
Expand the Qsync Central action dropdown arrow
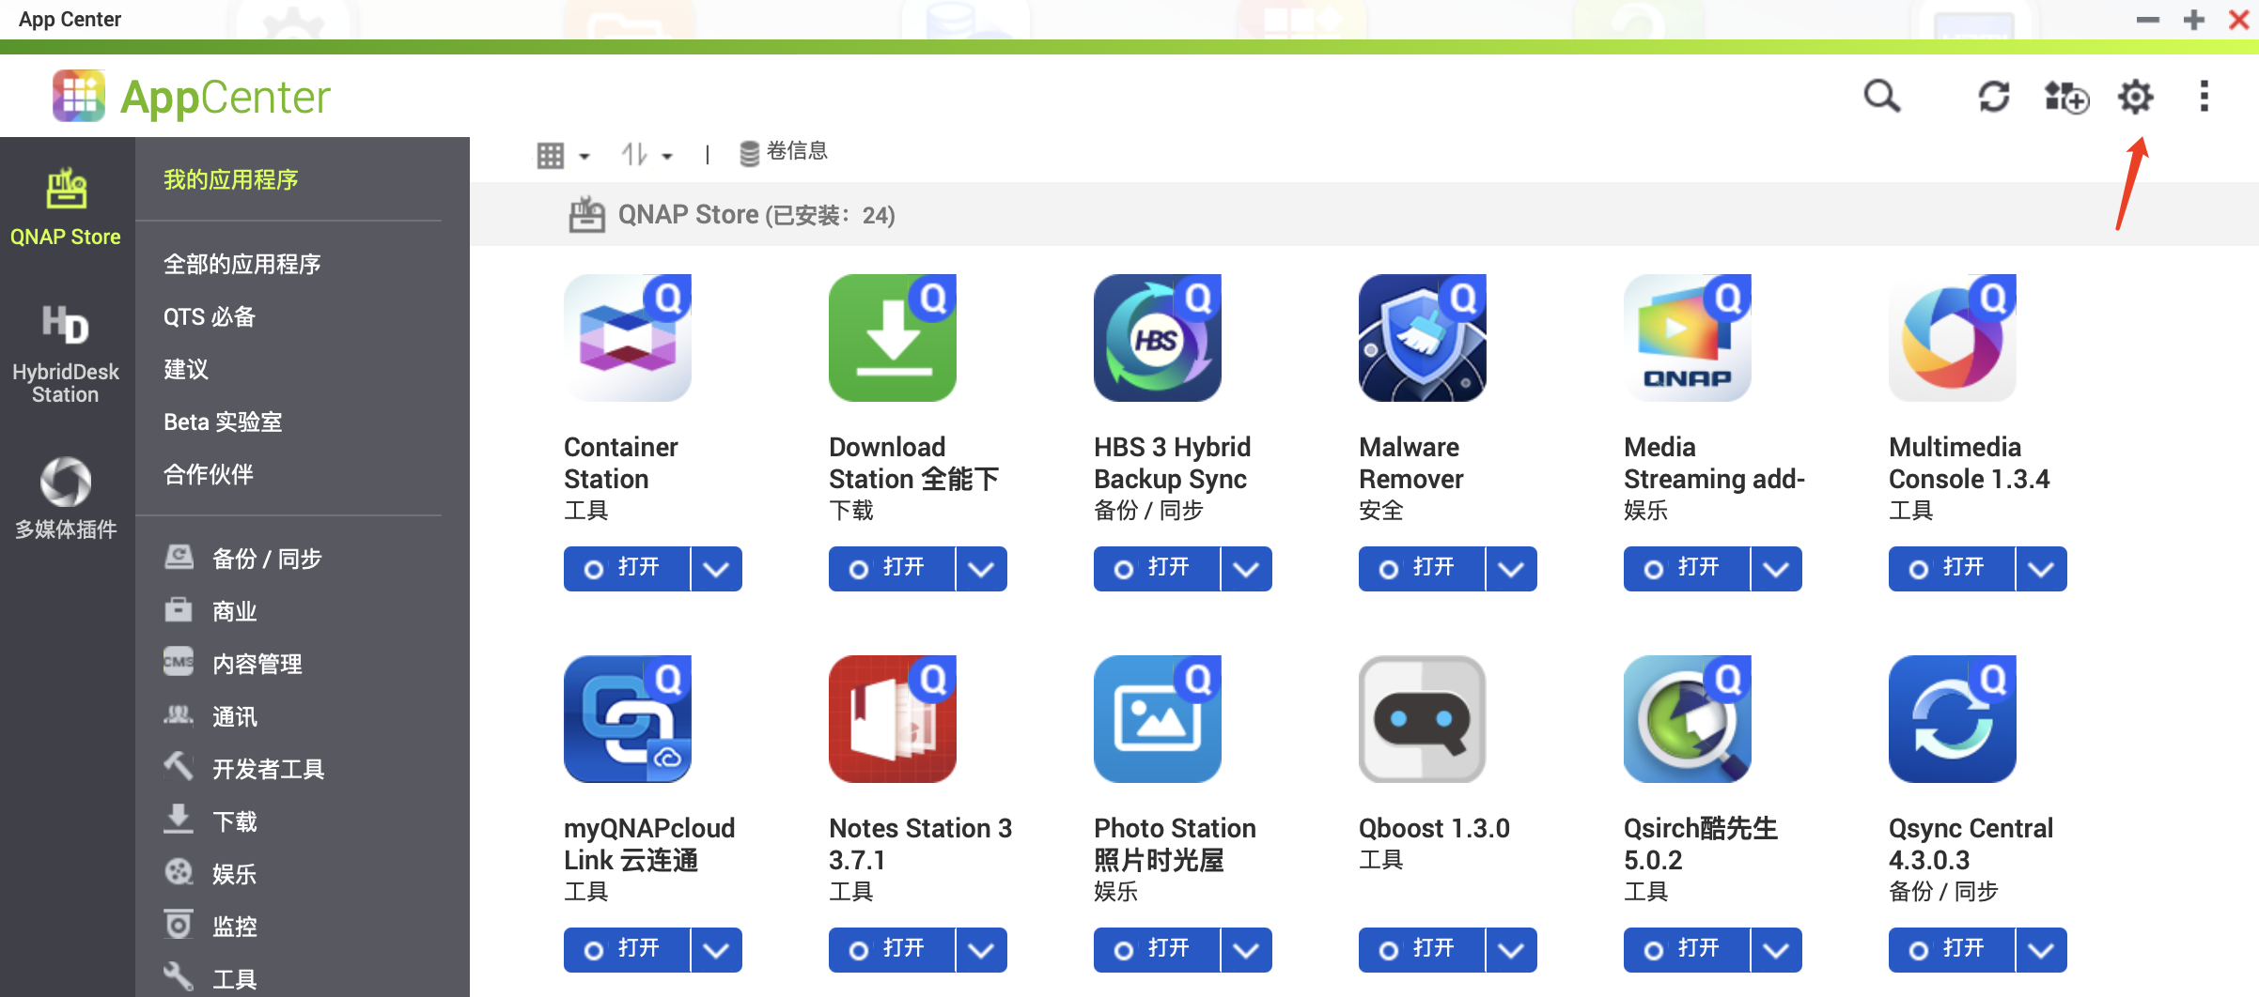coord(2041,950)
